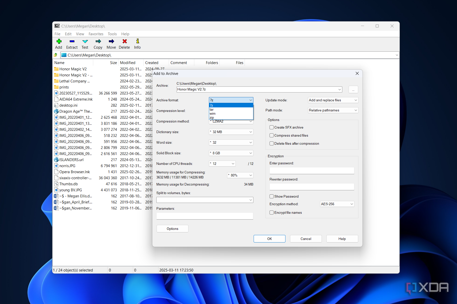Open the Tools menu

112,34
